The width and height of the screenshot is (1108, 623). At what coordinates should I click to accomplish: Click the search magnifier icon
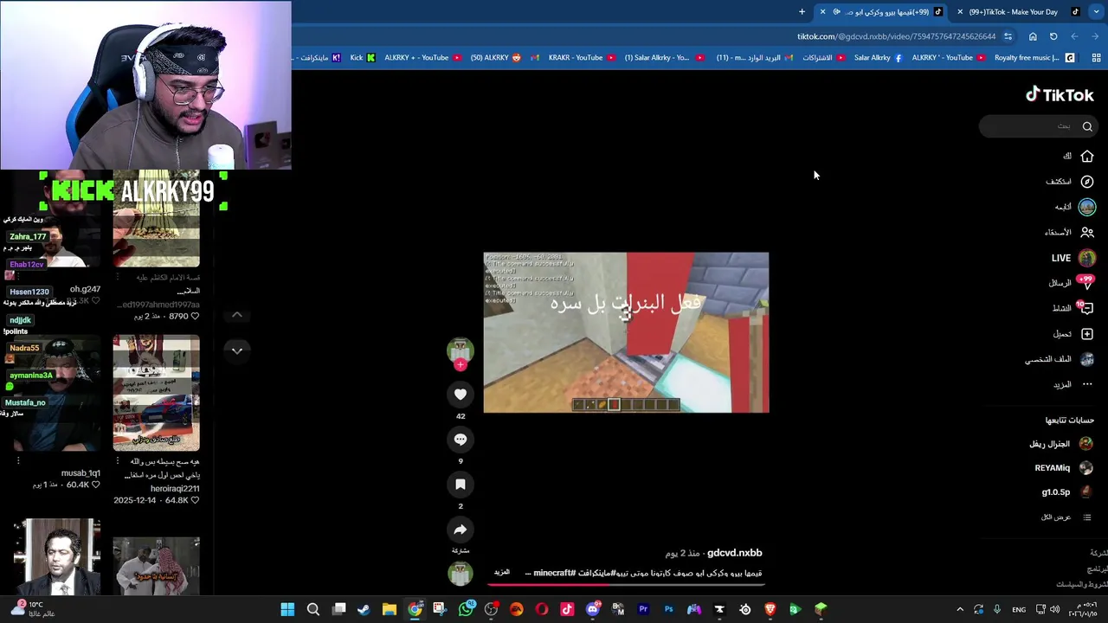tap(1087, 126)
